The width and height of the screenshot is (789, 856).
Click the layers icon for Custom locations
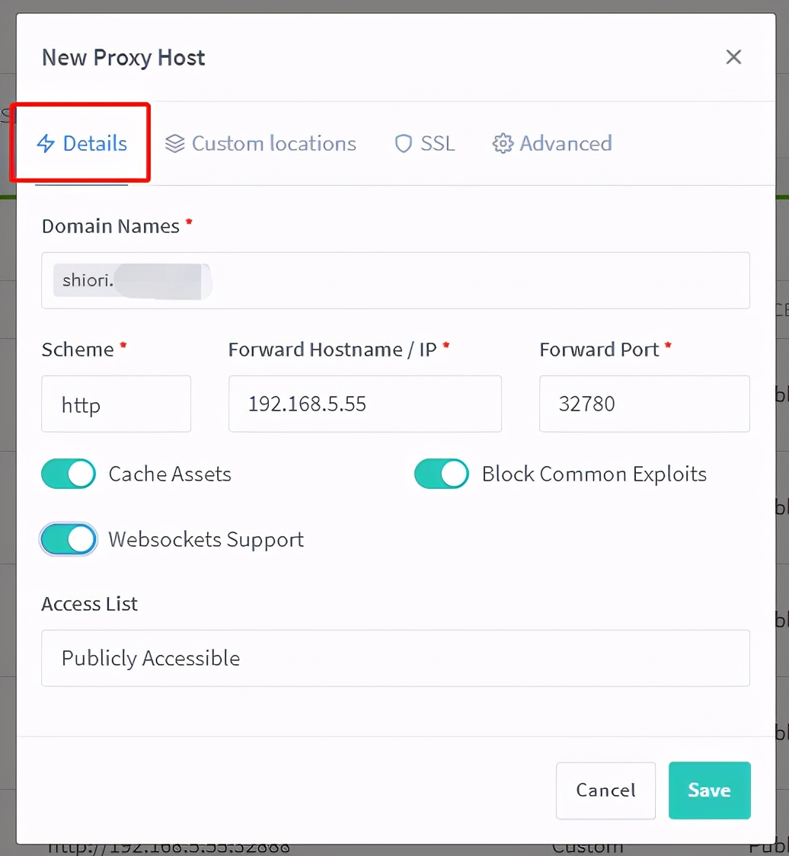point(175,144)
